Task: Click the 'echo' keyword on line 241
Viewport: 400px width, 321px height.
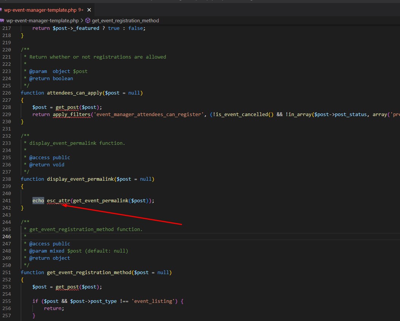Action: coord(38,201)
